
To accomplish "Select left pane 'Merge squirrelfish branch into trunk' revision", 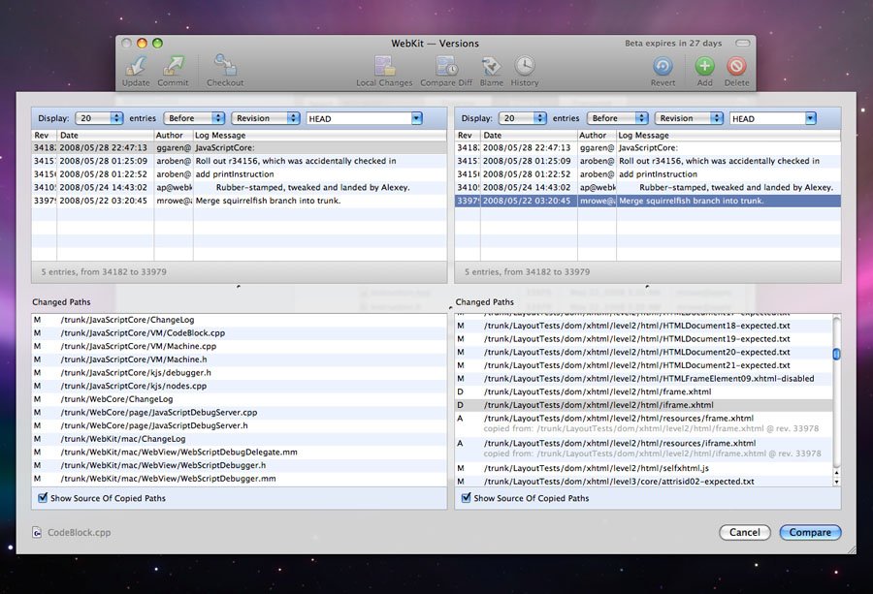I will tap(239, 202).
